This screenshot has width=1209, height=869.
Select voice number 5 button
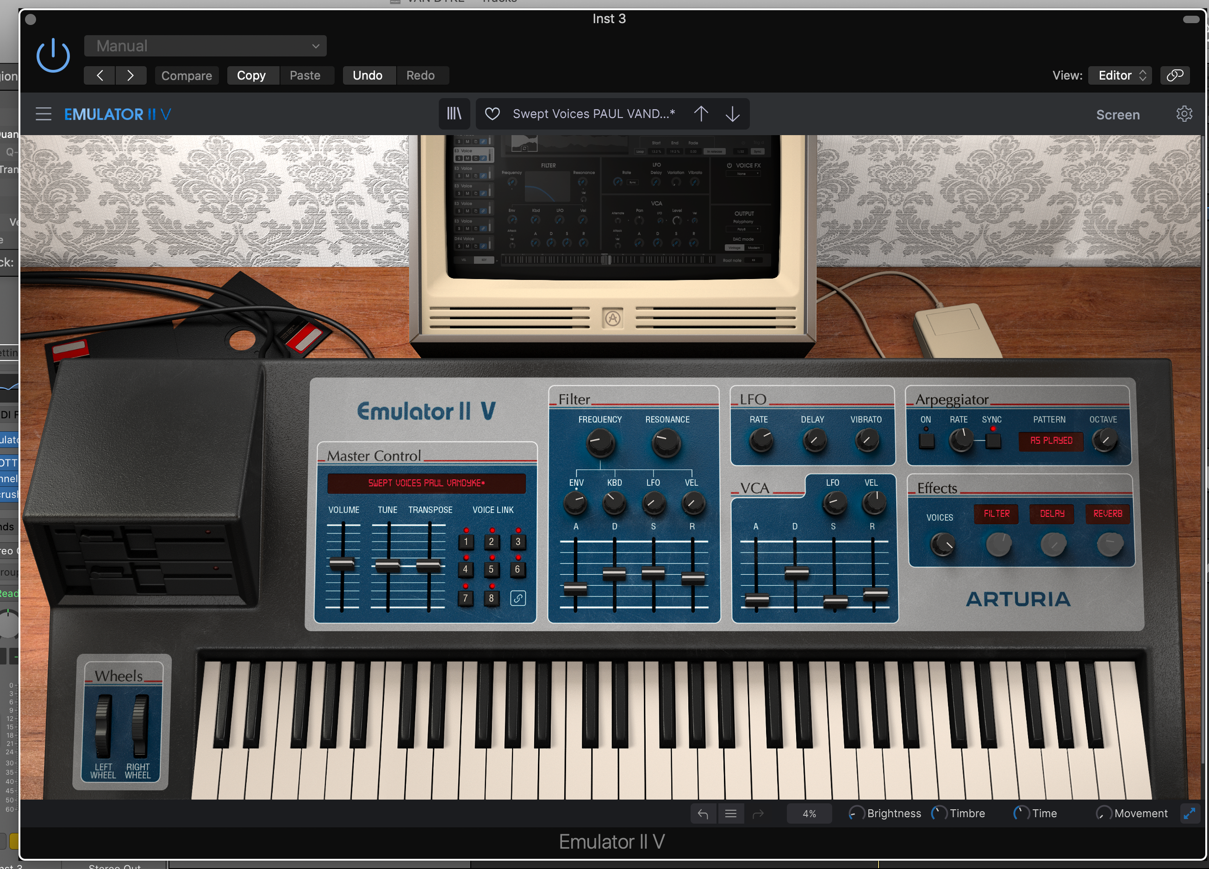pyautogui.click(x=491, y=569)
